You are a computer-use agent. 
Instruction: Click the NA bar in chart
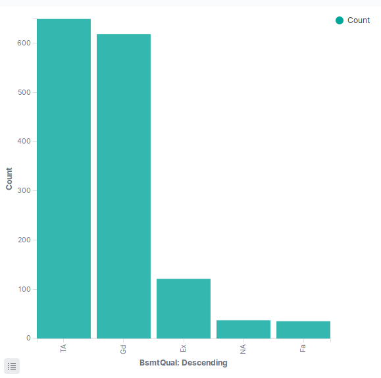tap(243, 329)
